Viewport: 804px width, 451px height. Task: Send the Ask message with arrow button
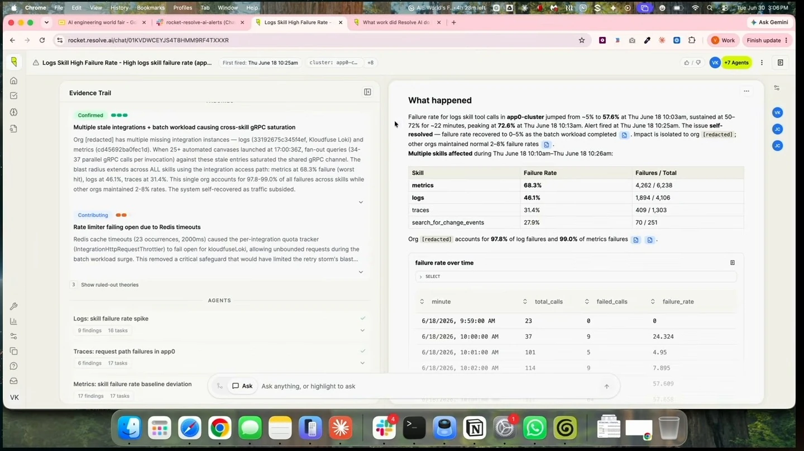point(607,386)
